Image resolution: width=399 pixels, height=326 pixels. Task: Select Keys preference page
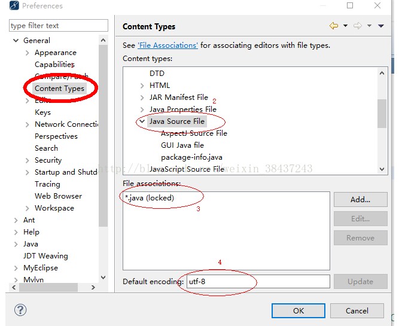click(x=42, y=112)
